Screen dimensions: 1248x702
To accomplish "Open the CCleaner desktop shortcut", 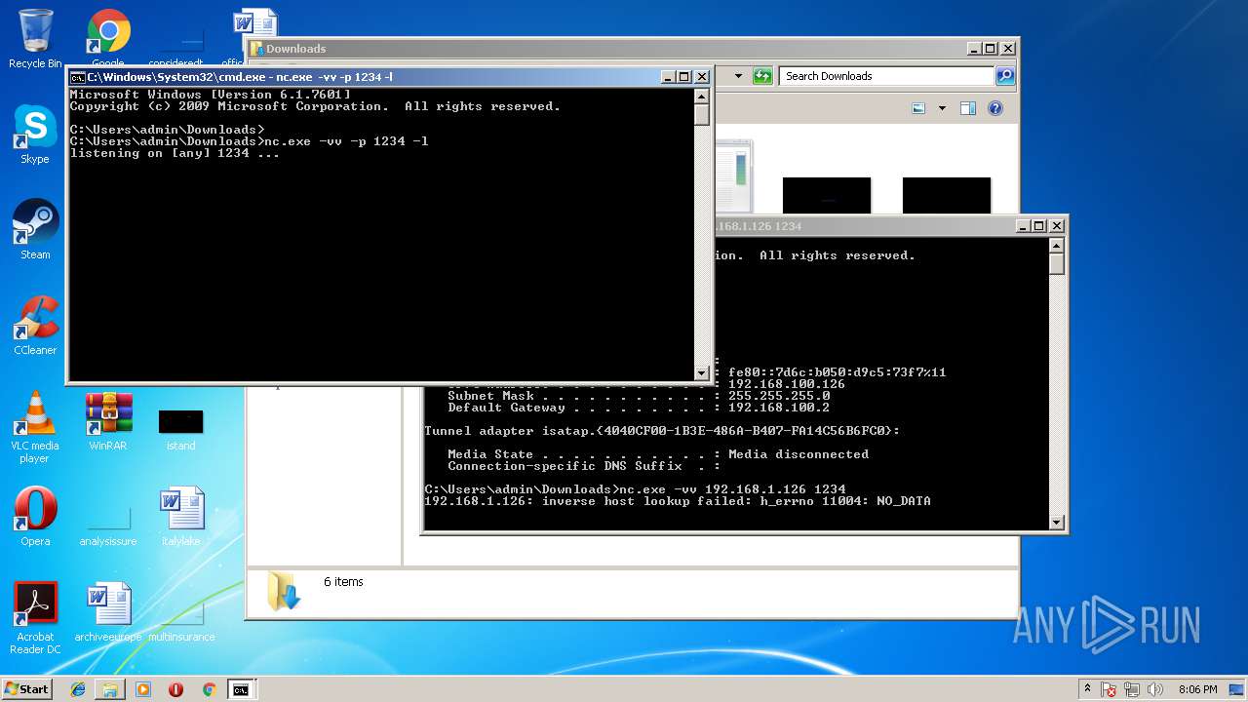I will pyautogui.click(x=35, y=326).
